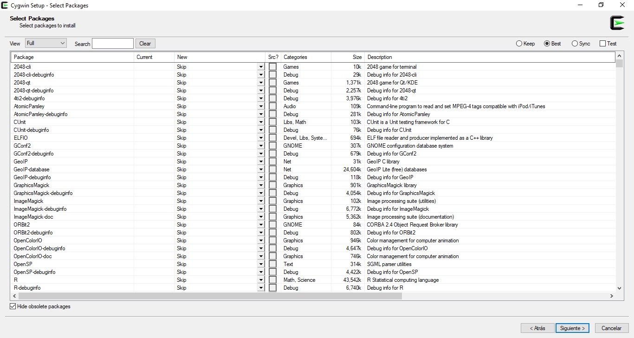Open the New dropdown for GConf2
Image resolution: width=634 pixels, height=338 pixels.
click(260, 146)
